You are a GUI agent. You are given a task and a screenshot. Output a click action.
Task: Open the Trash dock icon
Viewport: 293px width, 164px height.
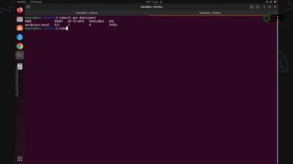(x=20, y=67)
